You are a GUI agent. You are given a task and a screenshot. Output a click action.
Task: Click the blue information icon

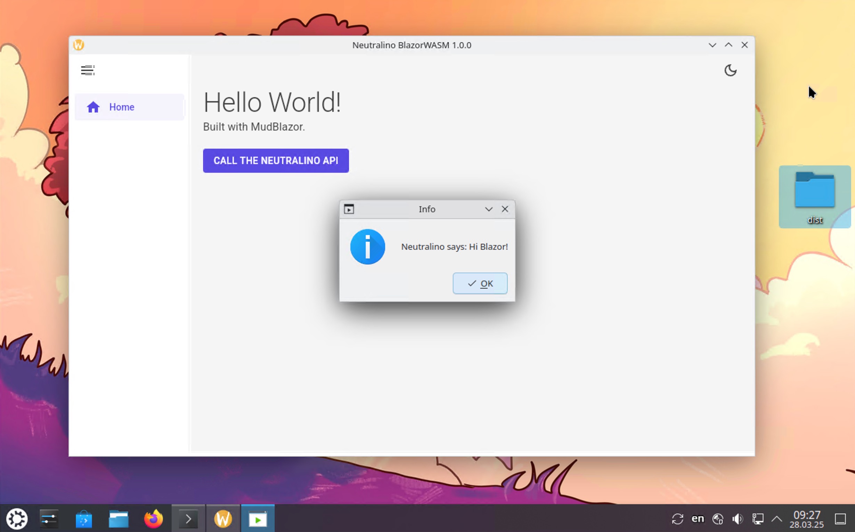[x=367, y=247]
